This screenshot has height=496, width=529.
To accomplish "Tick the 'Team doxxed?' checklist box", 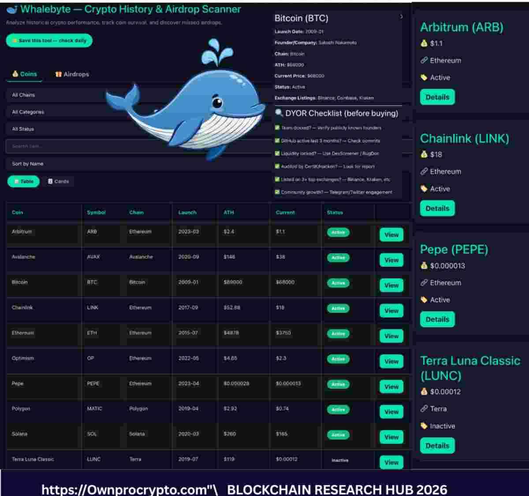I will (x=277, y=128).
